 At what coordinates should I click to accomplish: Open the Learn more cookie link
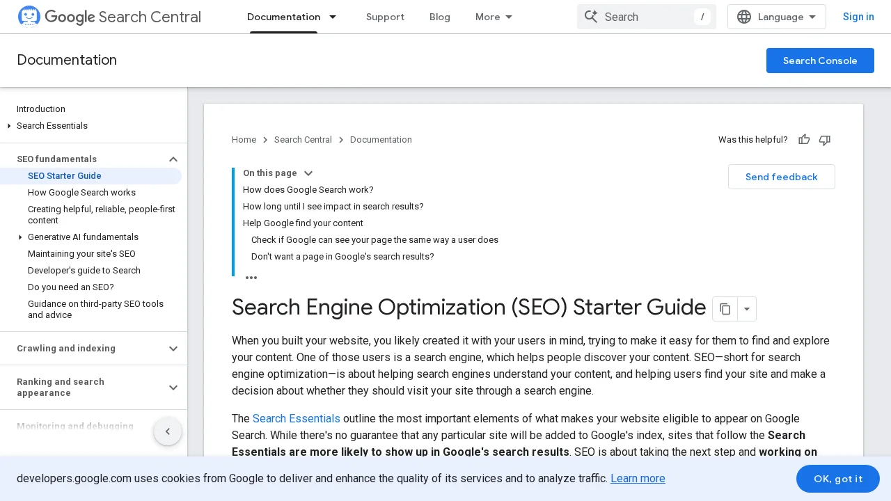638,478
